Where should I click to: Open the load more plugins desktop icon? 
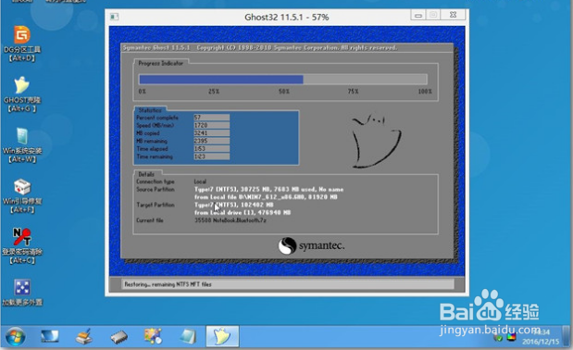(x=22, y=293)
